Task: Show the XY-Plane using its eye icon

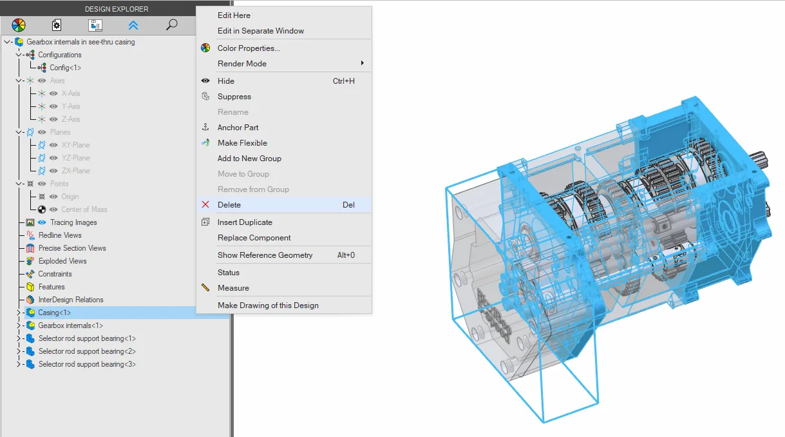Action: 53,145
